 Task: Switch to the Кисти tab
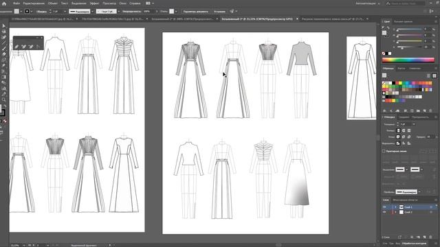click(401, 69)
